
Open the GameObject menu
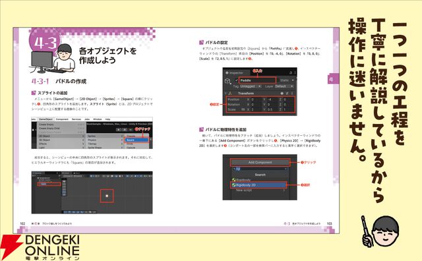point(45,119)
